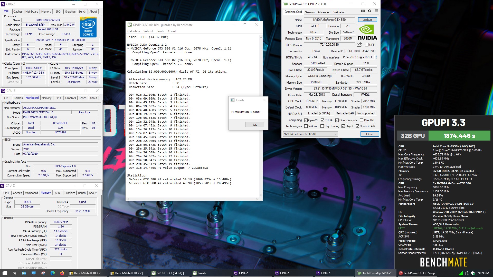Open Microsoft Edge from the taskbar
Image resolution: width=493 pixels, height=277 pixels.
click(x=53, y=273)
